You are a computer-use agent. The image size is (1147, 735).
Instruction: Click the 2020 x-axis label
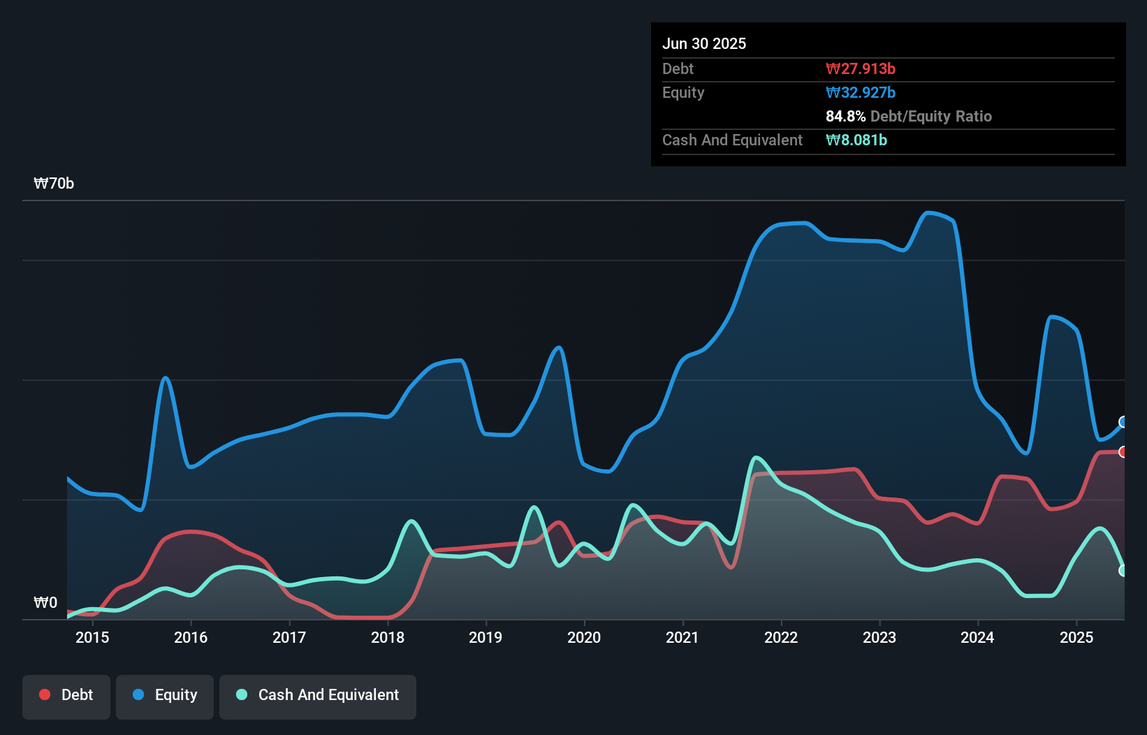click(x=584, y=637)
